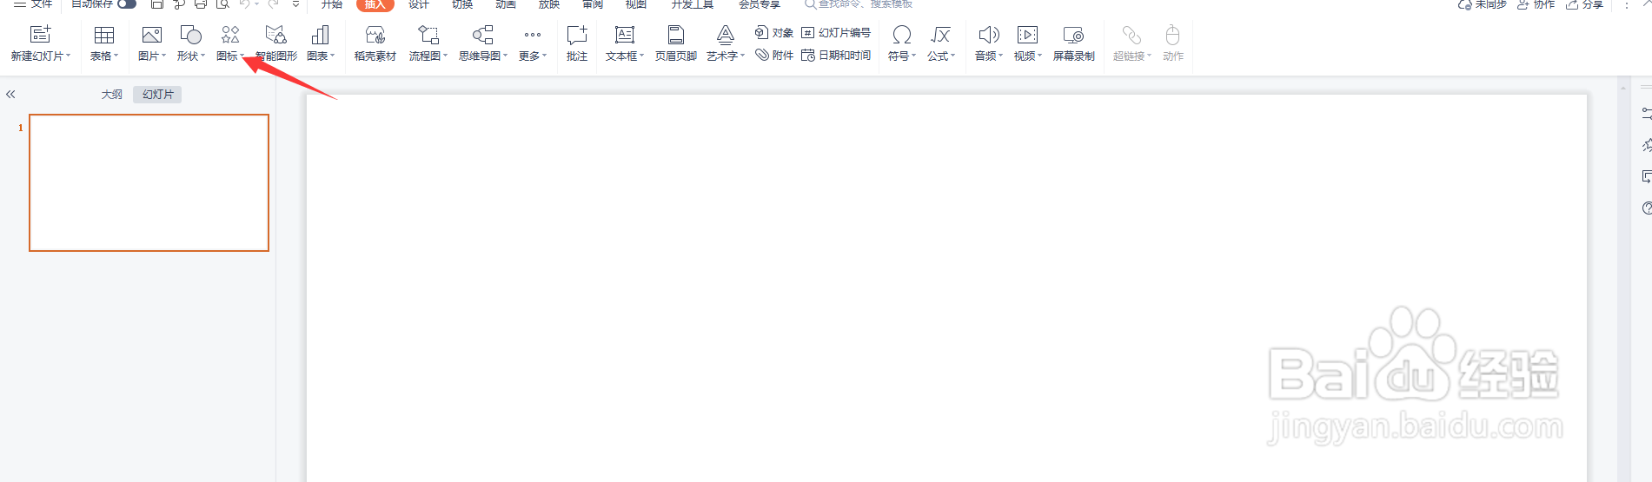Insert an 对象 object
Viewport: 1652px width, 482px height.
[774, 33]
